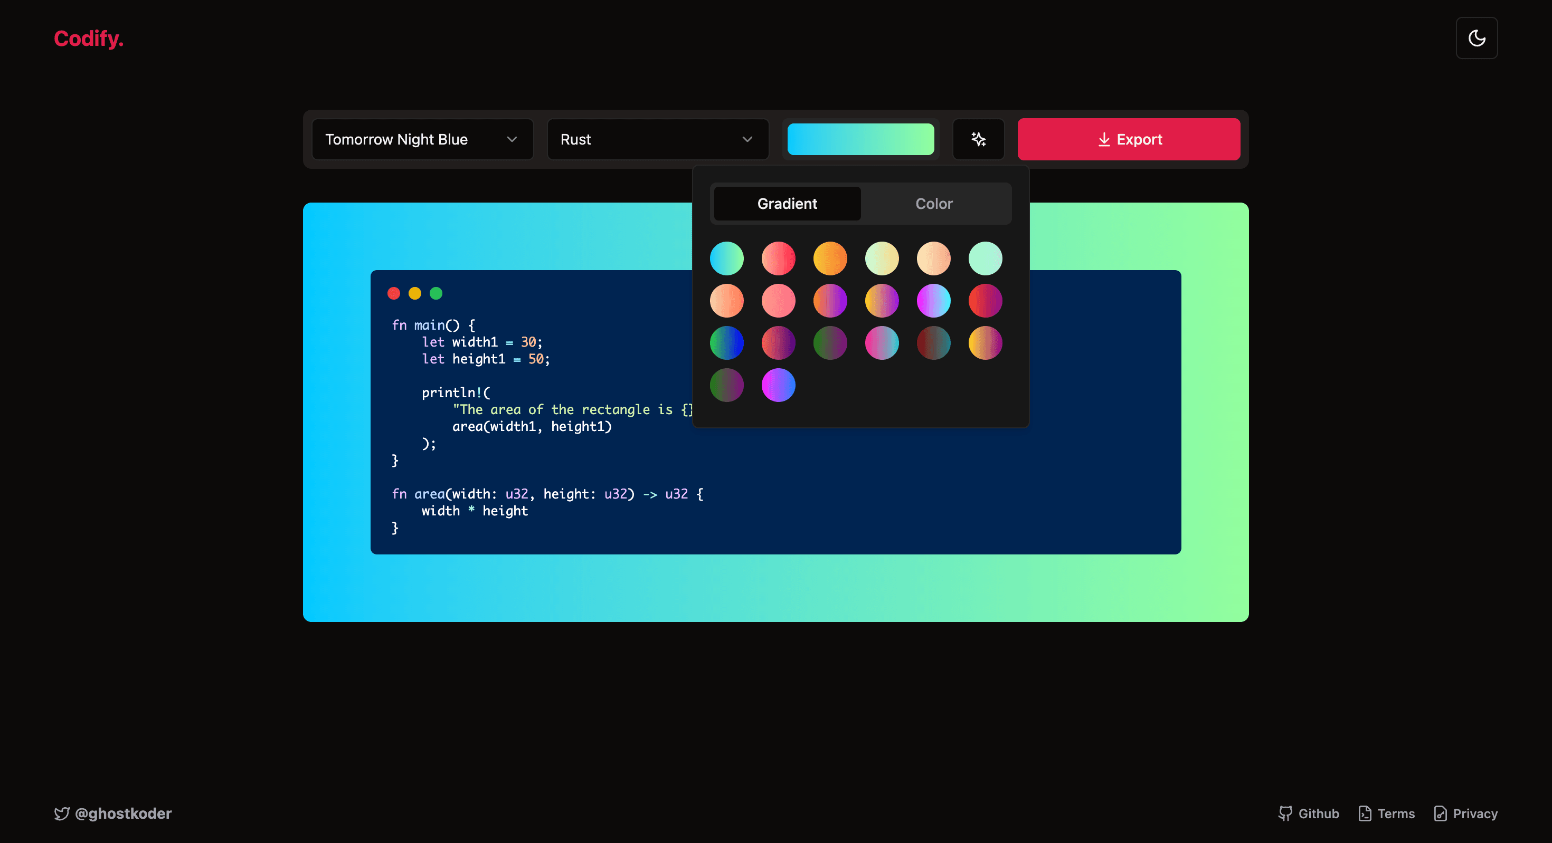Toggle dark mode with the moon icon

(1476, 38)
